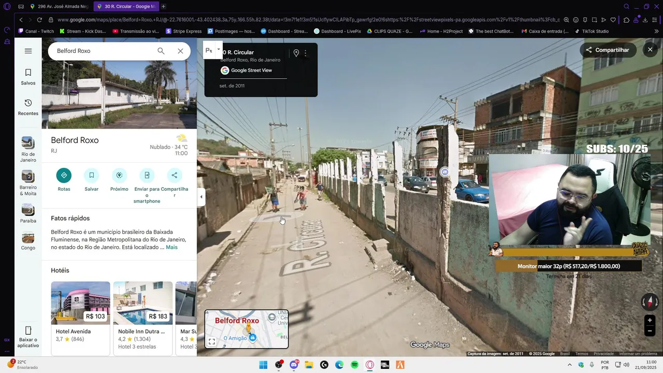Open the Google Maps hamburger menu

click(x=28, y=51)
